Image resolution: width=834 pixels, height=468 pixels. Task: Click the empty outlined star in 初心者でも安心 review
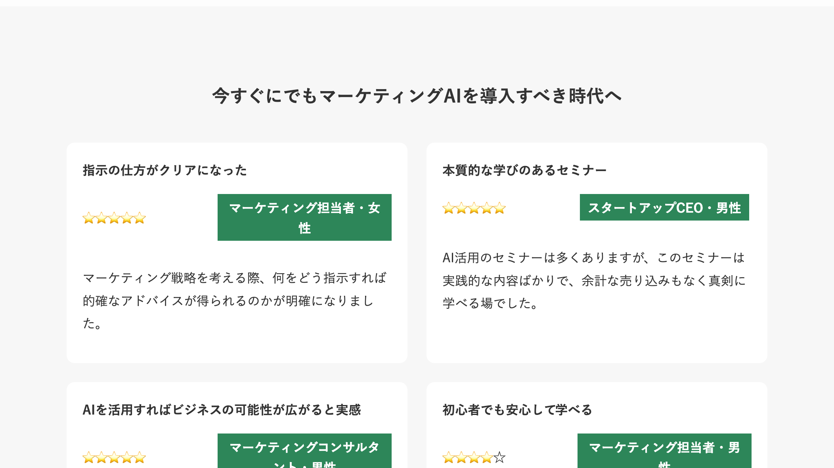click(500, 458)
